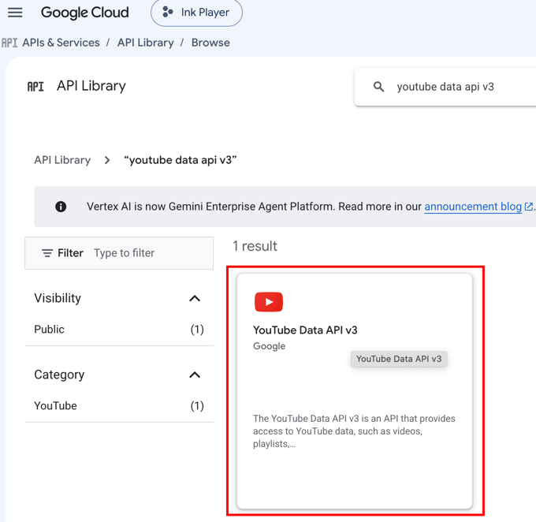Go back to API Library results breadcrumb

pyautogui.click(x=62, y=160)
